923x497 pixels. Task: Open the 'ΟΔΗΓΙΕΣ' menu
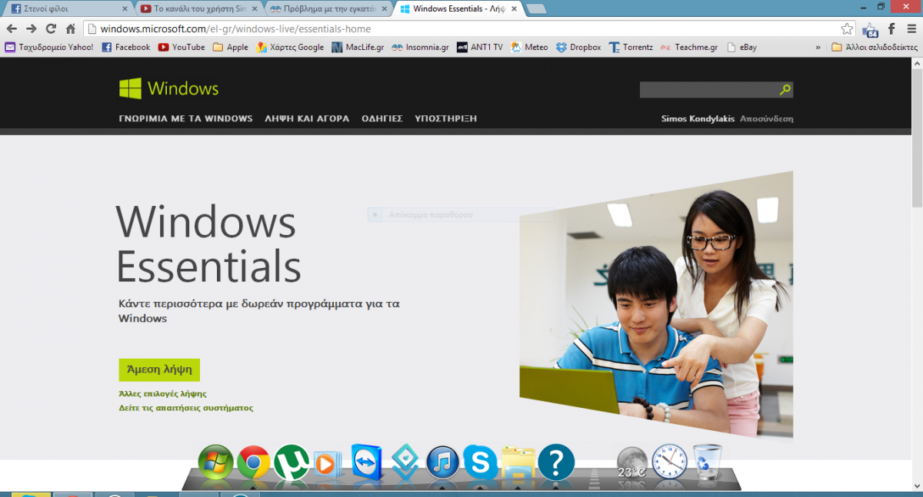pyautogui.click(x=382, y=118)
